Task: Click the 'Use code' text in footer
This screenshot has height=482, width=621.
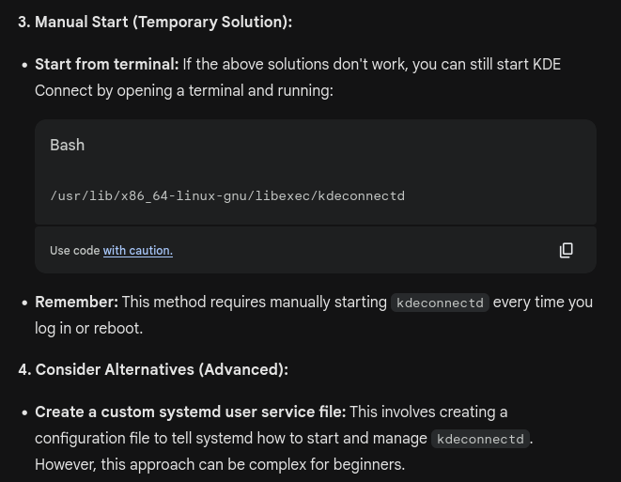Action: 75,251
